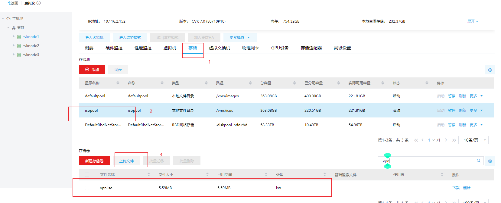Click the volume search field containing vpn

(x=426, y=161)
